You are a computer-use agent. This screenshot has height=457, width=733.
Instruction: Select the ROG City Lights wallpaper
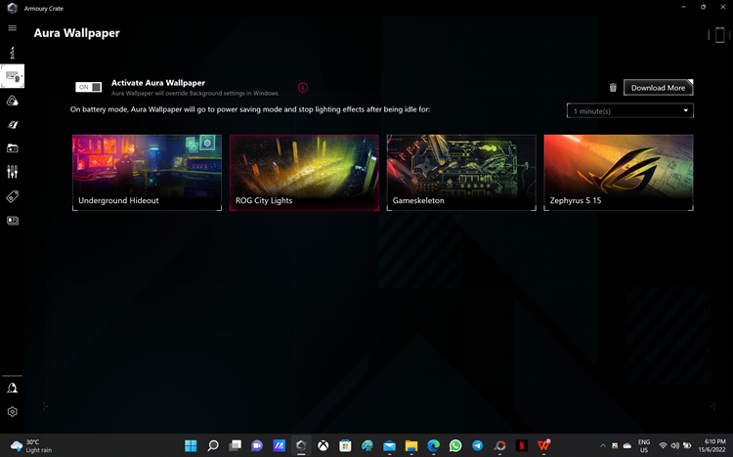click(x=304, y=173)
